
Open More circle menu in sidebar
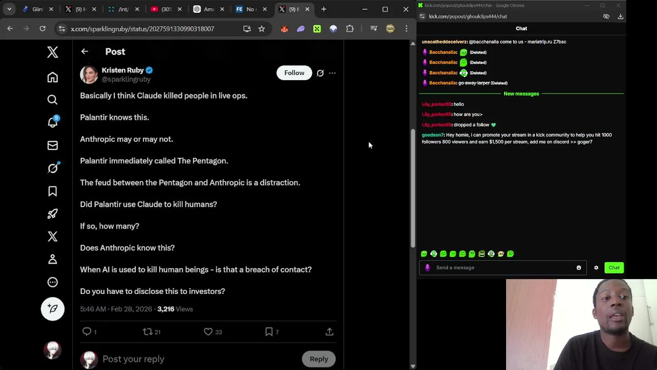(x=52, y=282)
